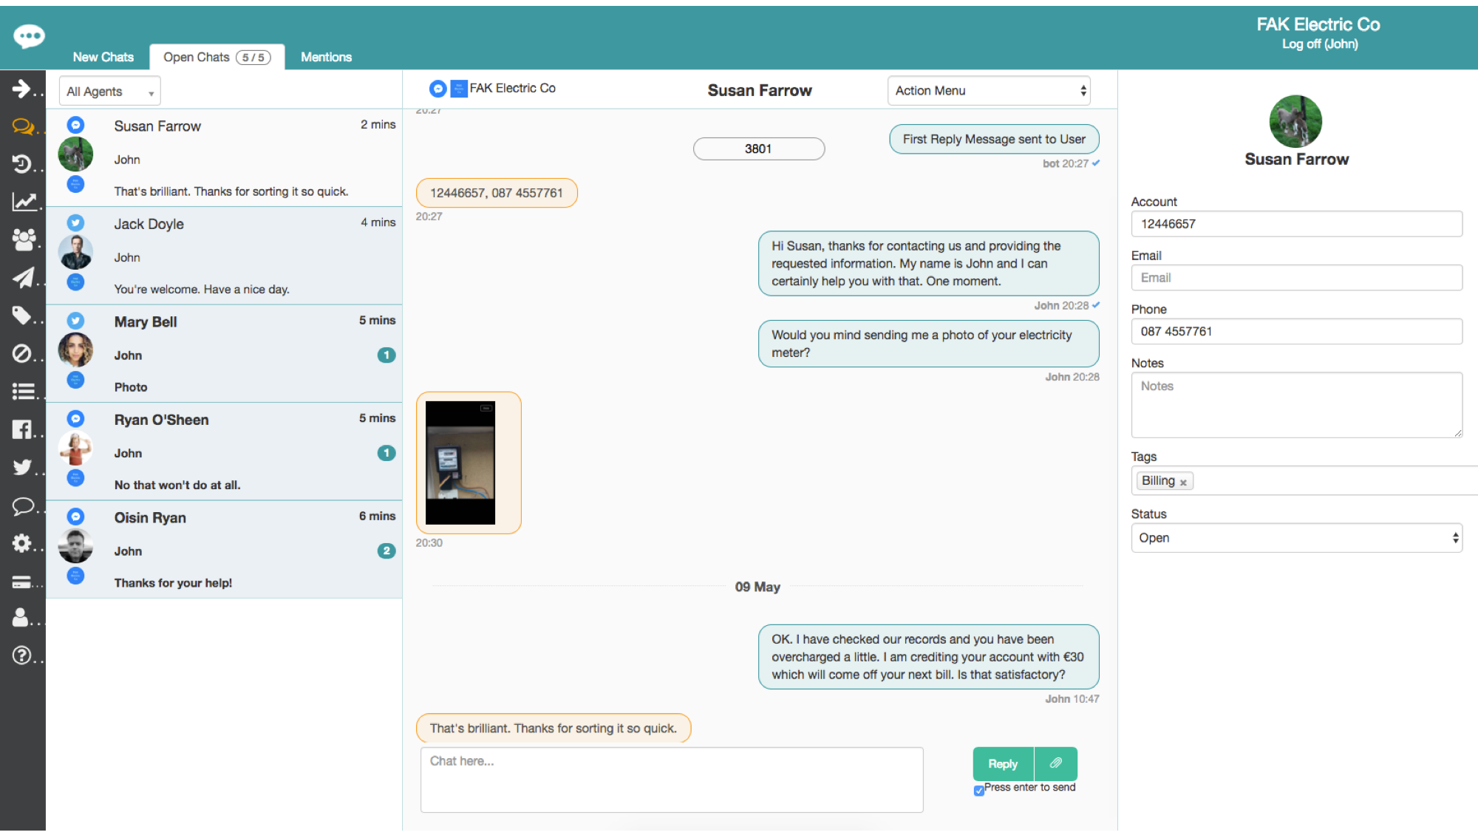Click the "That's brilliant" customer message bubble

point(554,728)
